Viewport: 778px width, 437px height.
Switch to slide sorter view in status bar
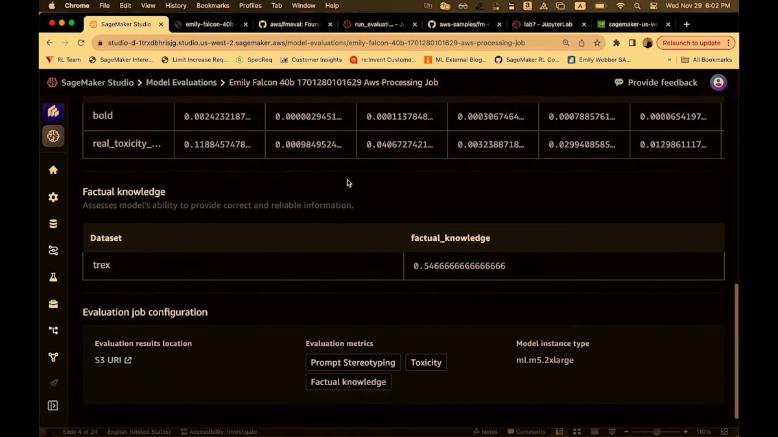point(577,432)
